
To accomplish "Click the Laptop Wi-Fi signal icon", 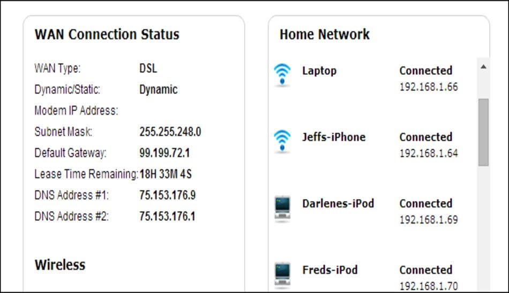I will click(x=282, y=75).
